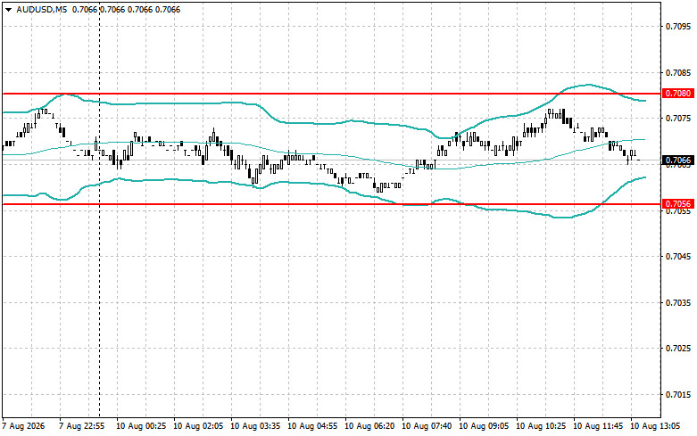Image resolution: width=697 pixels, height=436 pixels.
Task: Click the 10 Aug 07:40 time label
Action: [427, 426]
